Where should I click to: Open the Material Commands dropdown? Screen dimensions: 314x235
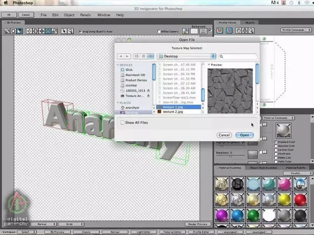(278, 118)
